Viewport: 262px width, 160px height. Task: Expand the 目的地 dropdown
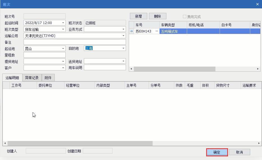[123, 48]
